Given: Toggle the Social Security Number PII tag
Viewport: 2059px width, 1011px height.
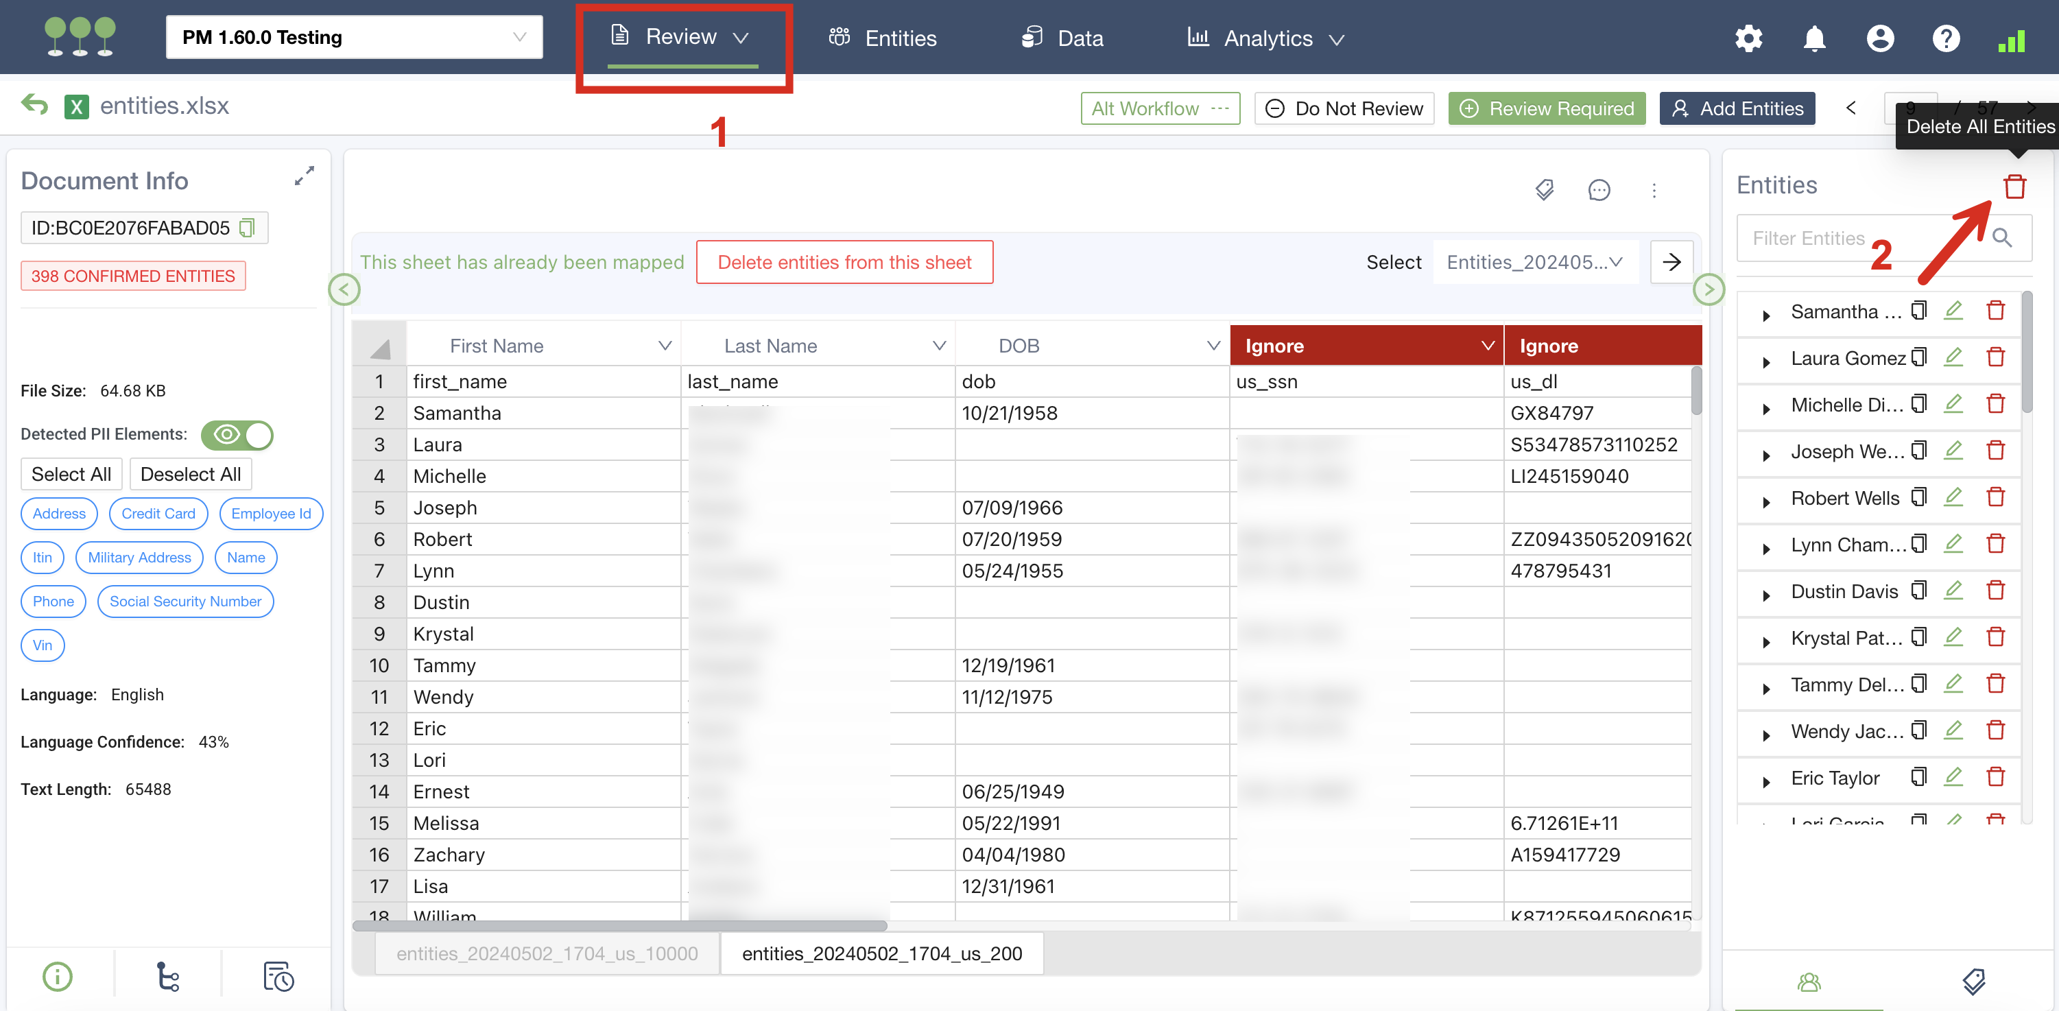Looking at the screenshot, I should coord(185,601).
